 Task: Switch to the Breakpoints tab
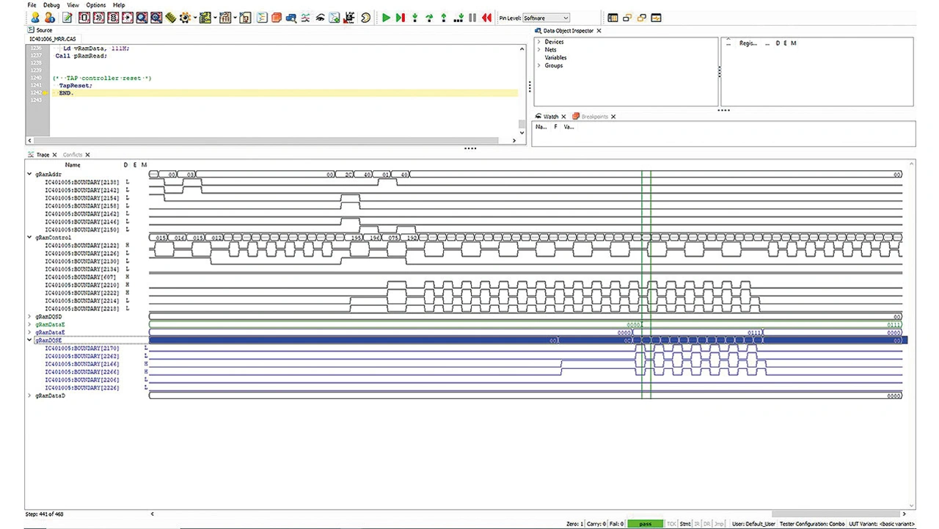pos(594,117)
